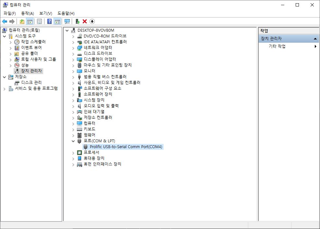The height and width of the screenshot is (229, 320).
Task: Maximize the 컴퓨터 관리 window
Action: 297,5
